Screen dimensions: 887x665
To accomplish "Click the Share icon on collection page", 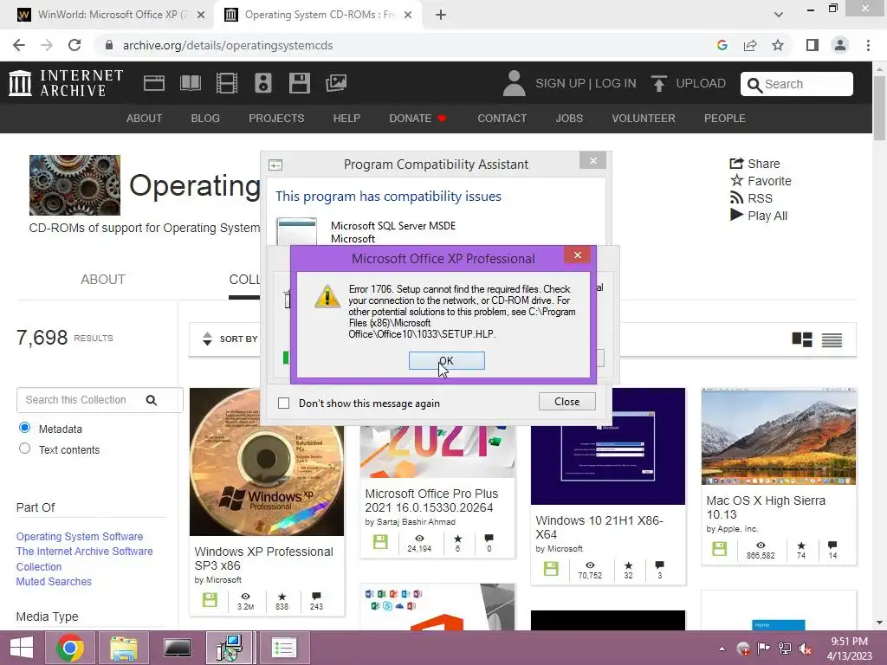I will [x=736, y=164].
